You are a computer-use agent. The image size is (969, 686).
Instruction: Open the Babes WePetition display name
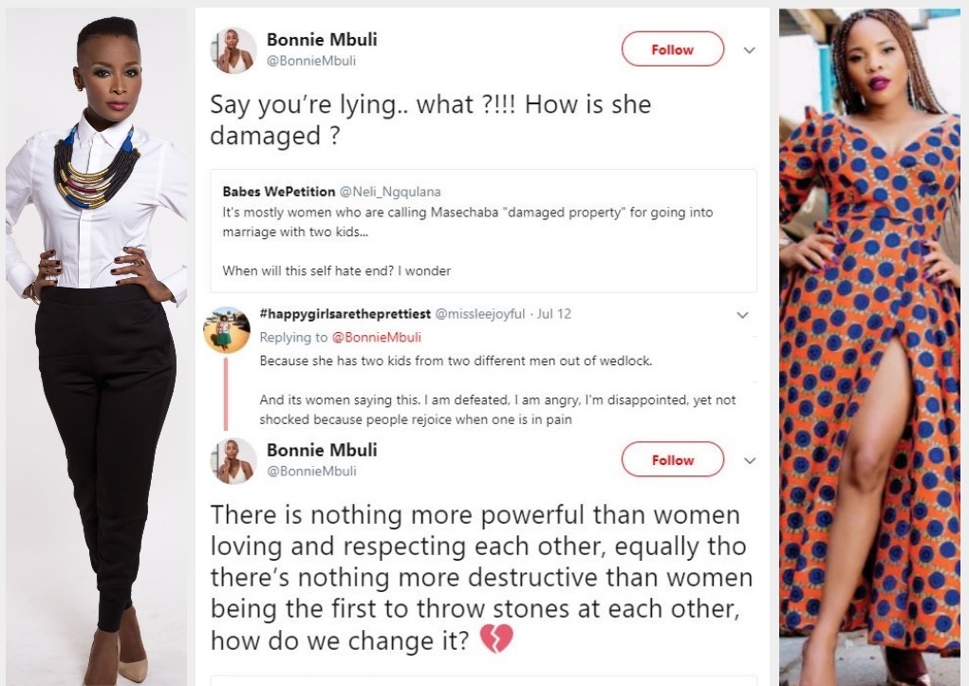[x=274, y=191]
